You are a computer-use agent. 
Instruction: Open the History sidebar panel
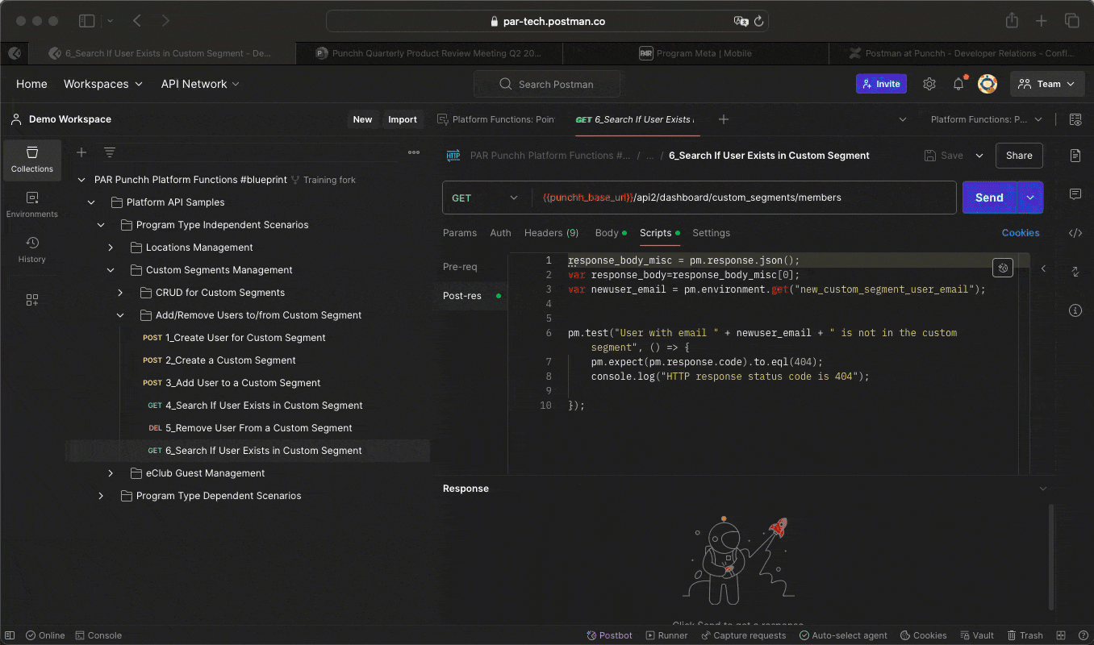(x=32, y=250)
